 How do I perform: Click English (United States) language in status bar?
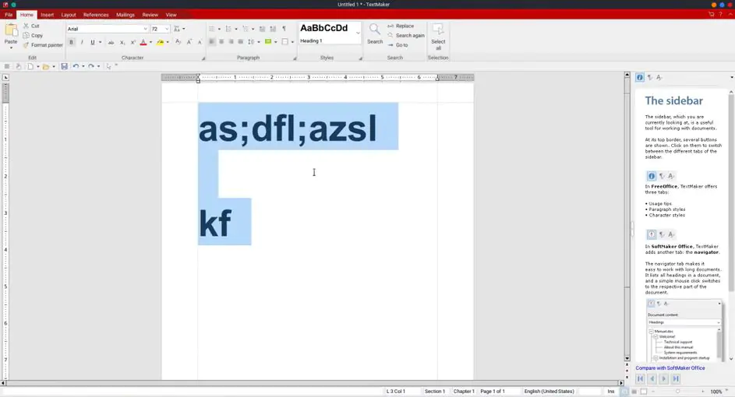tap(549, 392)
